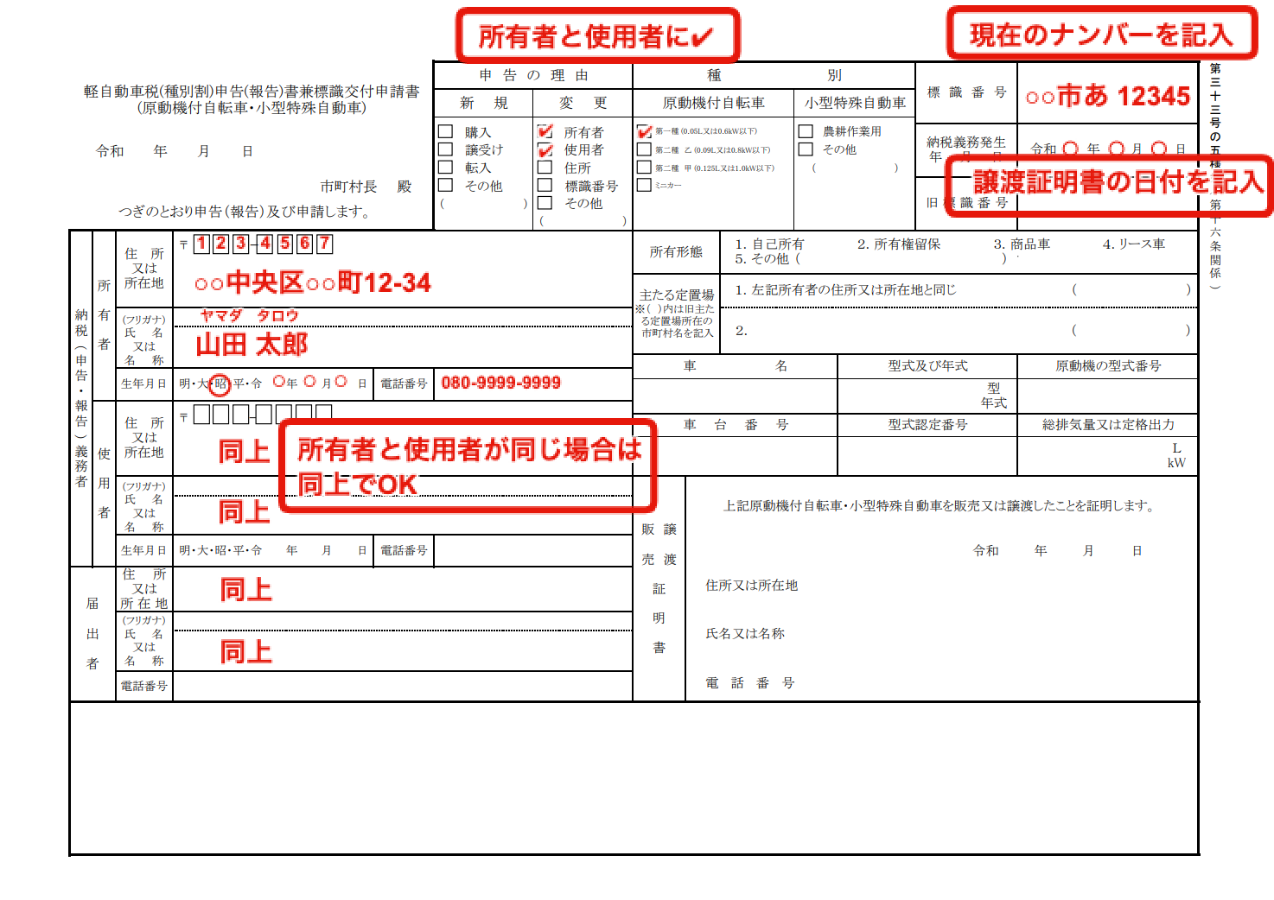Click the 総排気量又は定格出力 L/kW field

[1108, 456]
